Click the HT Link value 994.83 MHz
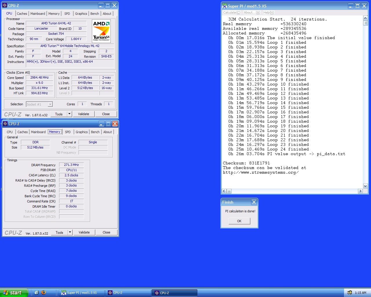The height and width of the screenshot is (297, 371). (x=39, y=93)
